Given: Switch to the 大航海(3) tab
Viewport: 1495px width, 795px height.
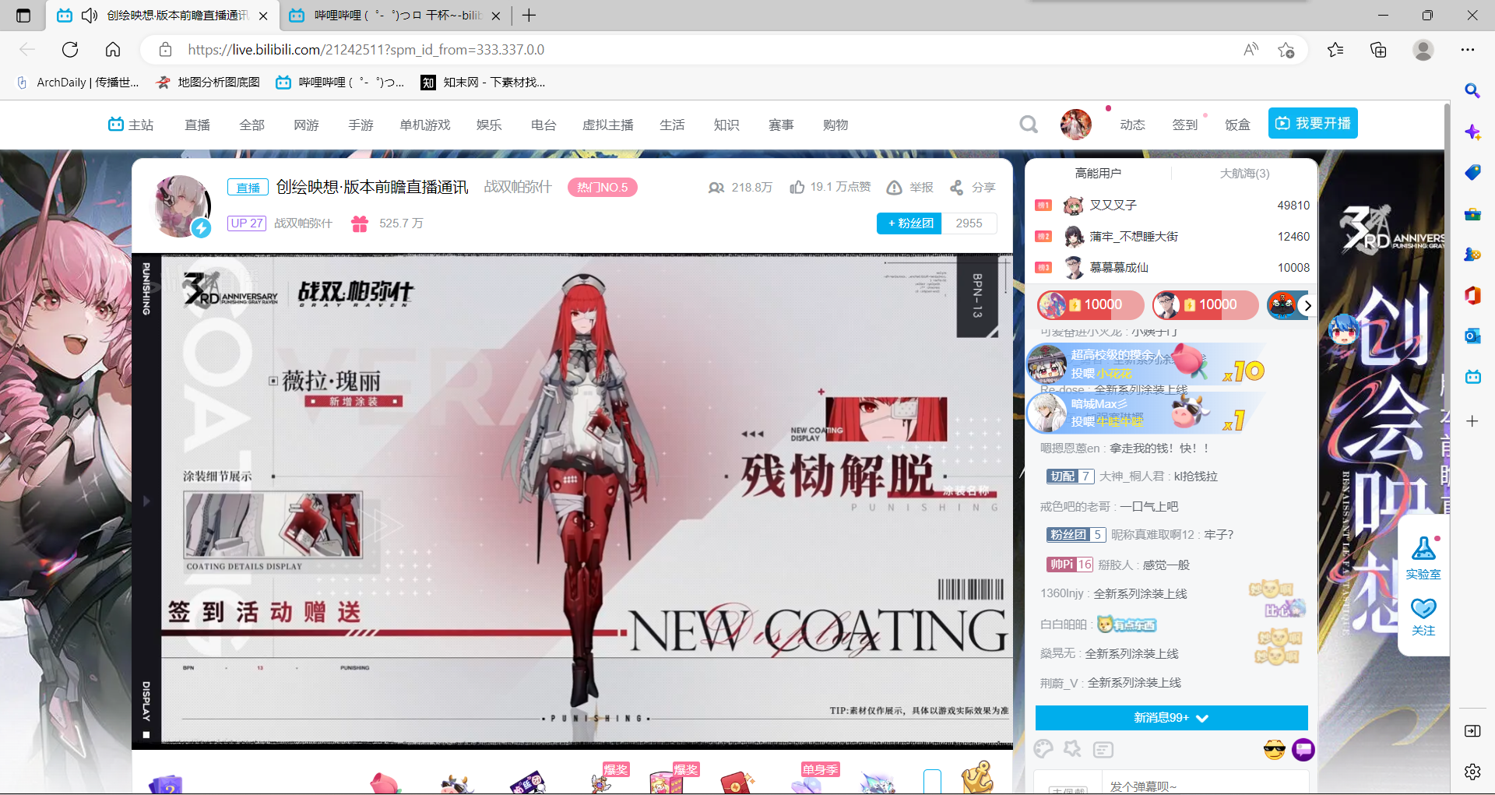Looking at the screenshot, I should point(1244,173).
